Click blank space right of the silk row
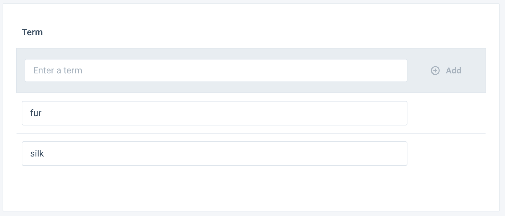 447,154
